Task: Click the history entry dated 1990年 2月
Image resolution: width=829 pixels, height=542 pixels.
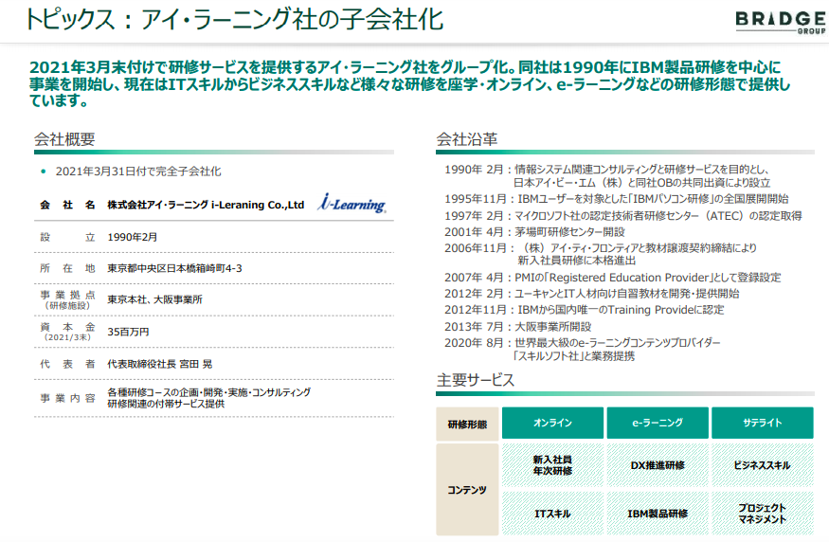Action: coord(607,175)
